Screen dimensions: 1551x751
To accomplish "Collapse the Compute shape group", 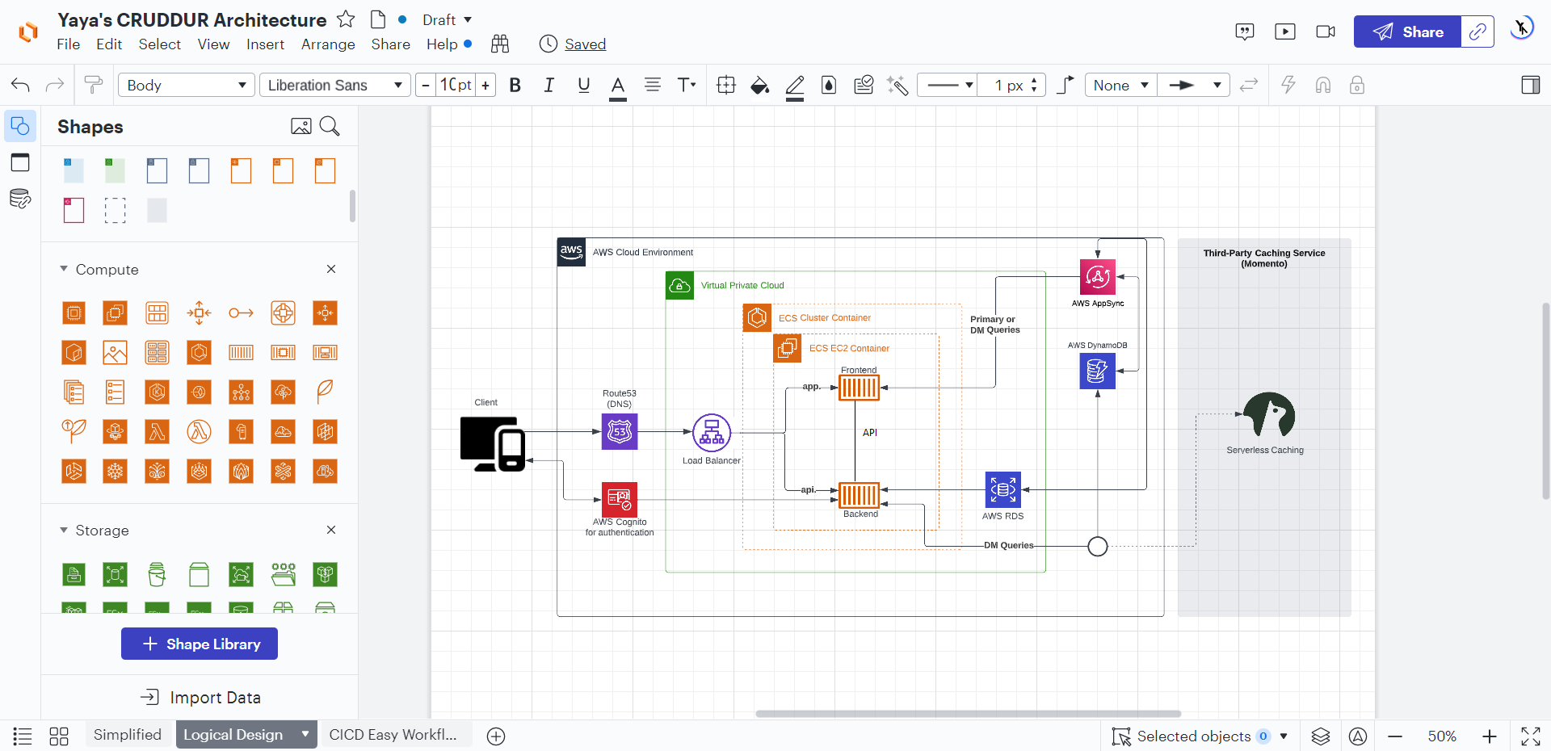I will (x=64, y=269).
